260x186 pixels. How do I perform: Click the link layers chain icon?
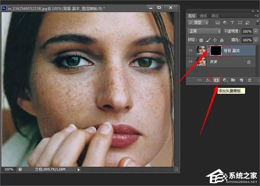[199, 80]
